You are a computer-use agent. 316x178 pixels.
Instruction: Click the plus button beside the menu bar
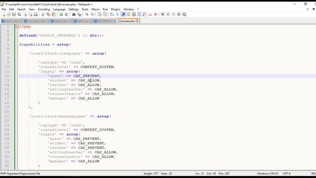(308, 9)
